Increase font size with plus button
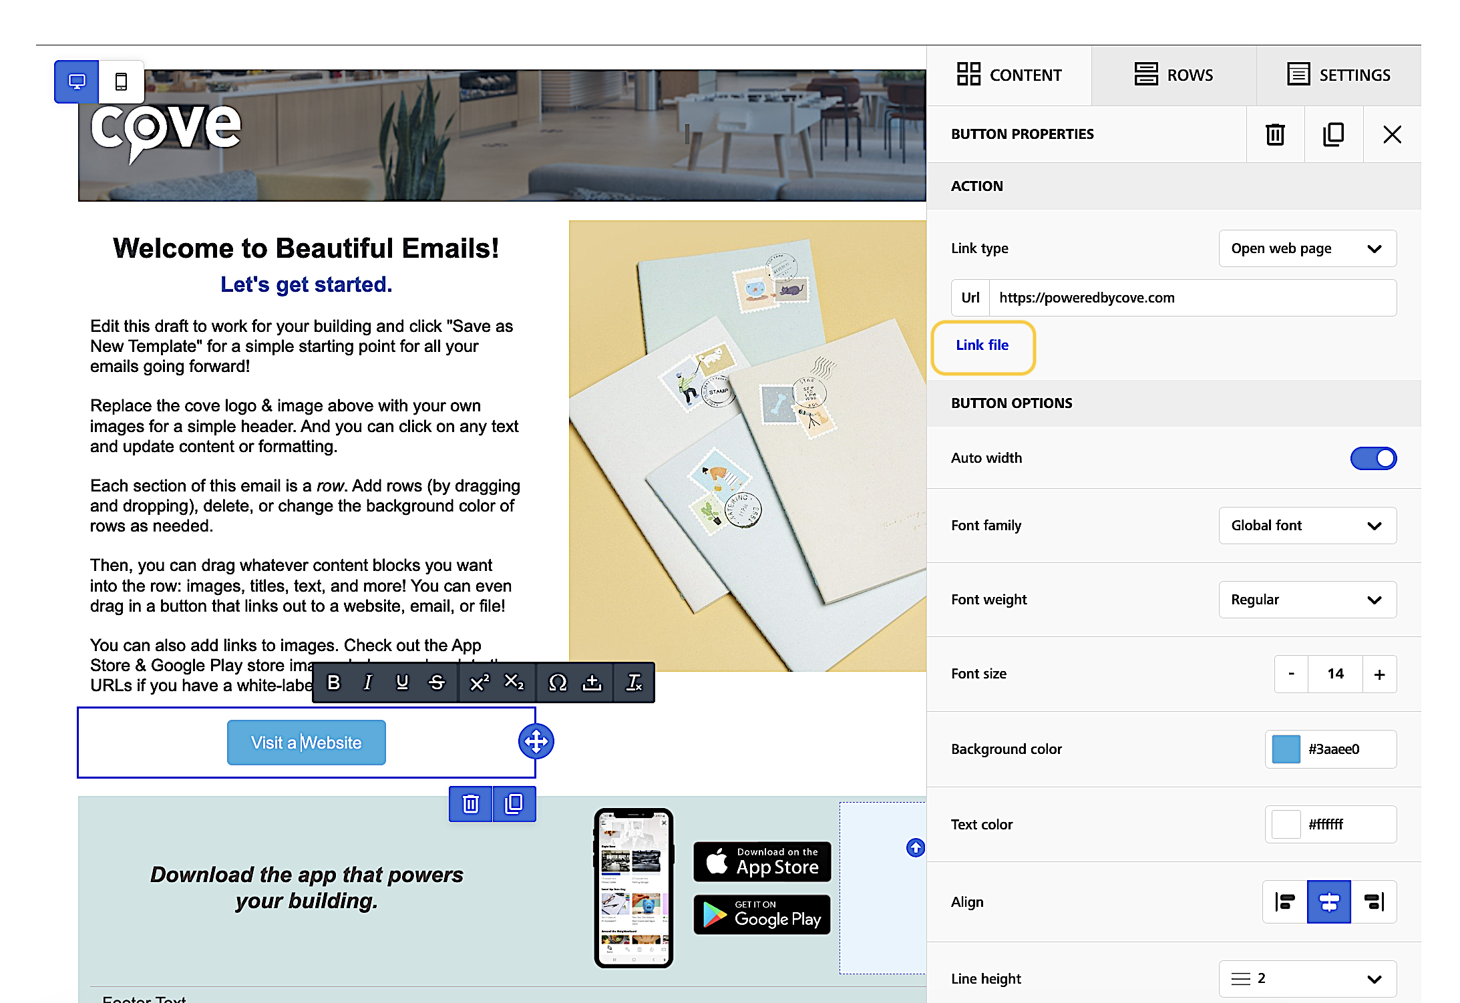 click(1379, 674)
